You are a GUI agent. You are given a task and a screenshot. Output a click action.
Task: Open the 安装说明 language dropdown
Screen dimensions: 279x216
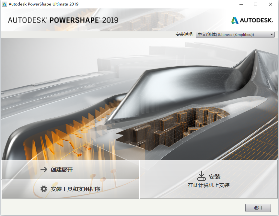(x=235, y=34)
